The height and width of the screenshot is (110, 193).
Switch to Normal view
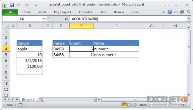[124, 105]
